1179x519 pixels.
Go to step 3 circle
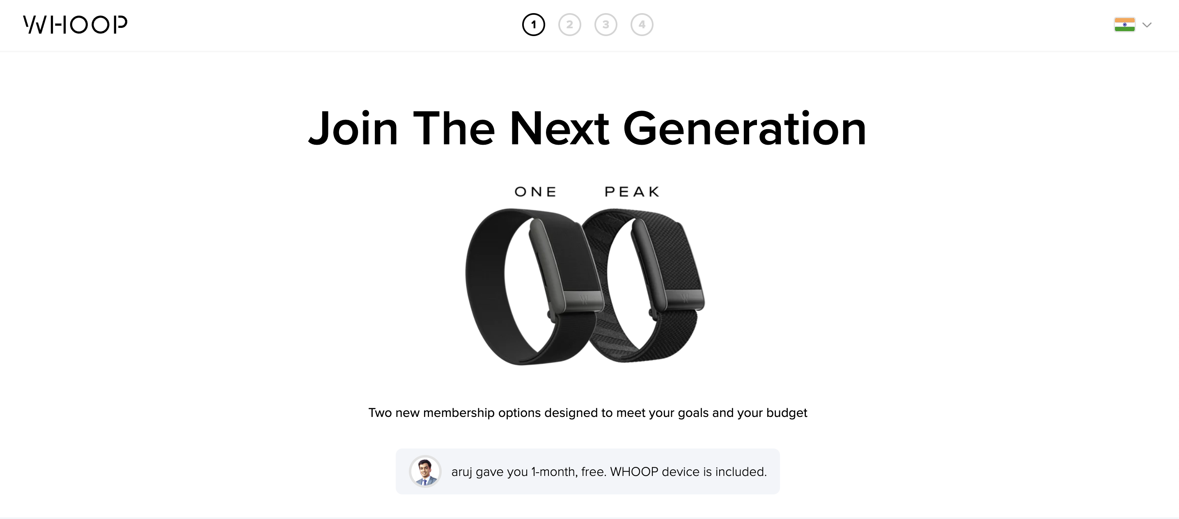click(606, 25)
